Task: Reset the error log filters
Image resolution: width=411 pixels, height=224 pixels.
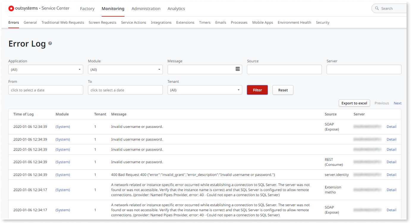Action: [283, 90]
